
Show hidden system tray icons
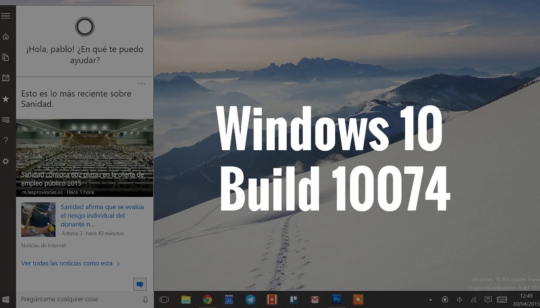click(430, 300)
